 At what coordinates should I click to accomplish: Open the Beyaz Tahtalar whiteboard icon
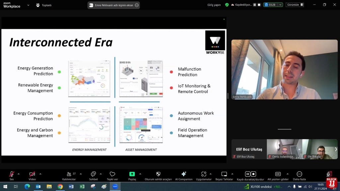pyautogui.click(x=224, y=174)
